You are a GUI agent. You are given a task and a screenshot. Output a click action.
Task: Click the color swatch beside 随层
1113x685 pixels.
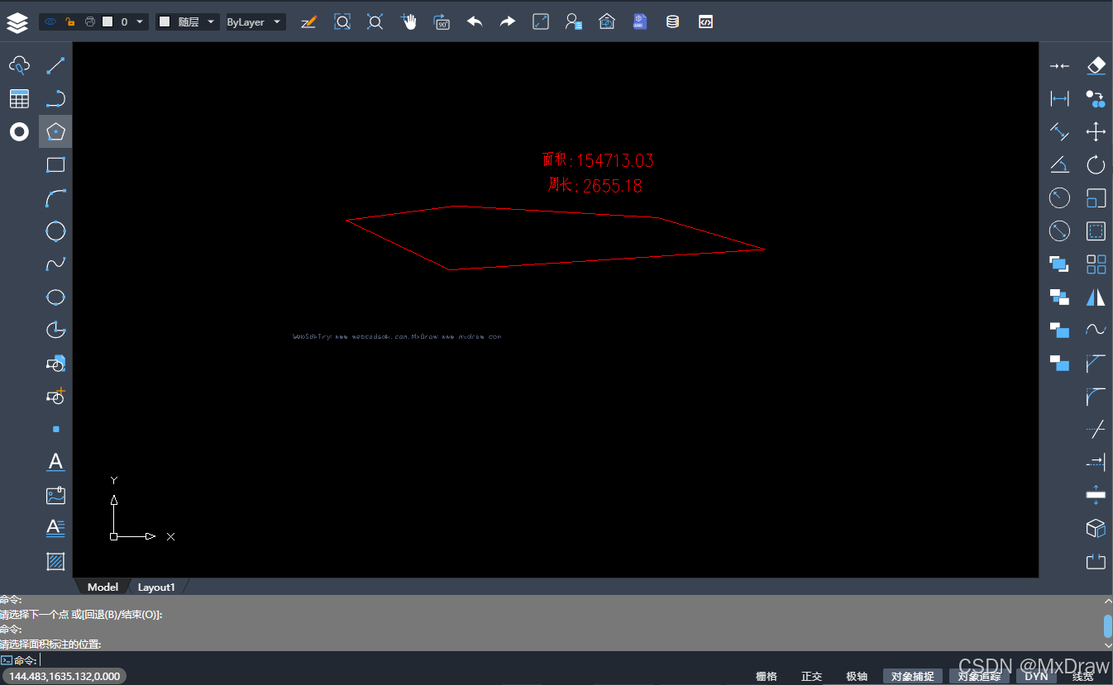click(164, 22)
